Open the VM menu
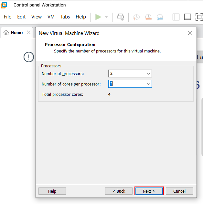 pos(51,17)
